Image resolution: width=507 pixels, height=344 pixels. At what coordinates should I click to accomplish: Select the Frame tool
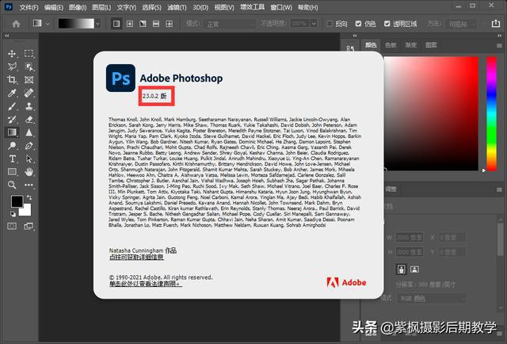[x=29, y=80]
